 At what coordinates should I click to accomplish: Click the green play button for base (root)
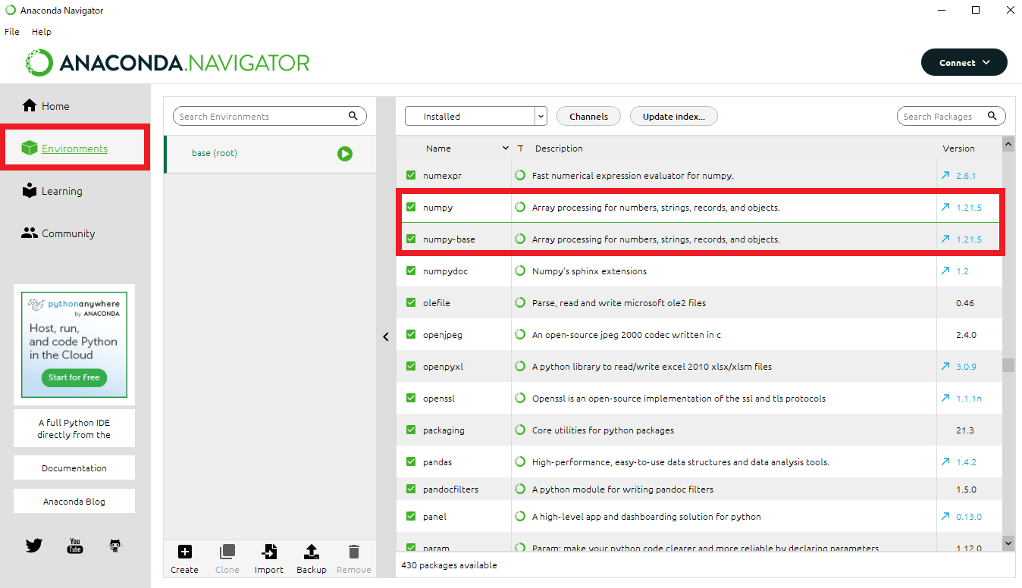tap(345, 154)
